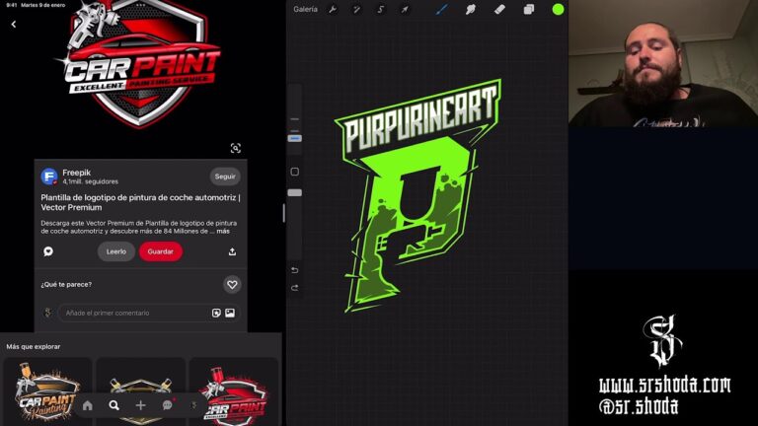Click the Car Paint logo pin image
The height and width of the screenshot is (426, 758).
click(x=140, y=65)
